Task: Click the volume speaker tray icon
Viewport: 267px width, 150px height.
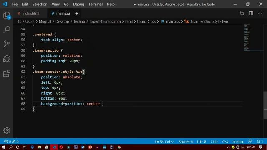Action: tap(242, 147)
